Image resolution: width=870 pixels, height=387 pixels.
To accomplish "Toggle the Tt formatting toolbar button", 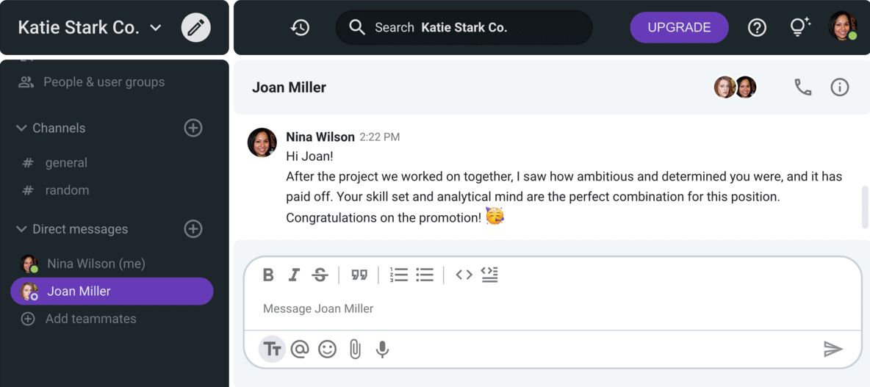I will (272, 350).
